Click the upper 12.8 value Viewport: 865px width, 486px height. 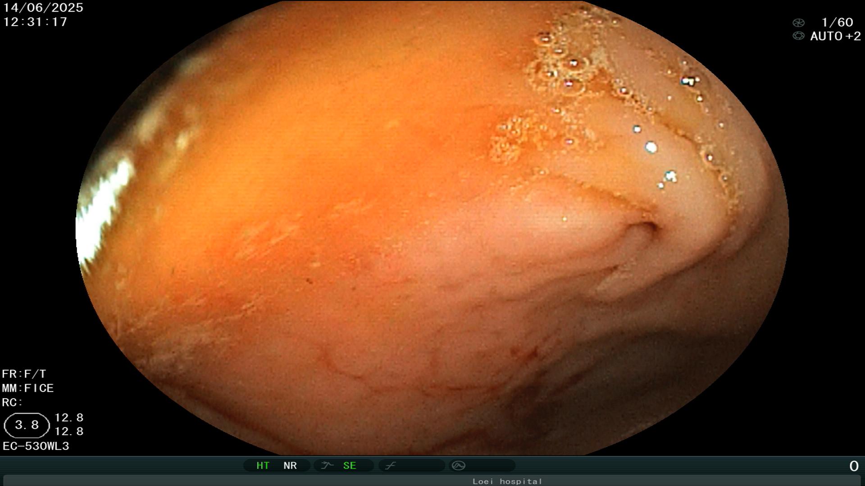(x=69, y=418)
